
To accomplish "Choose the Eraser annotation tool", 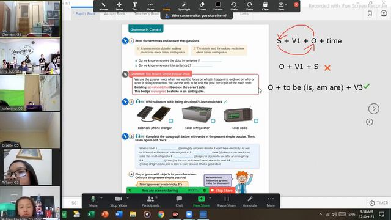I will click(x=202, y=6).
